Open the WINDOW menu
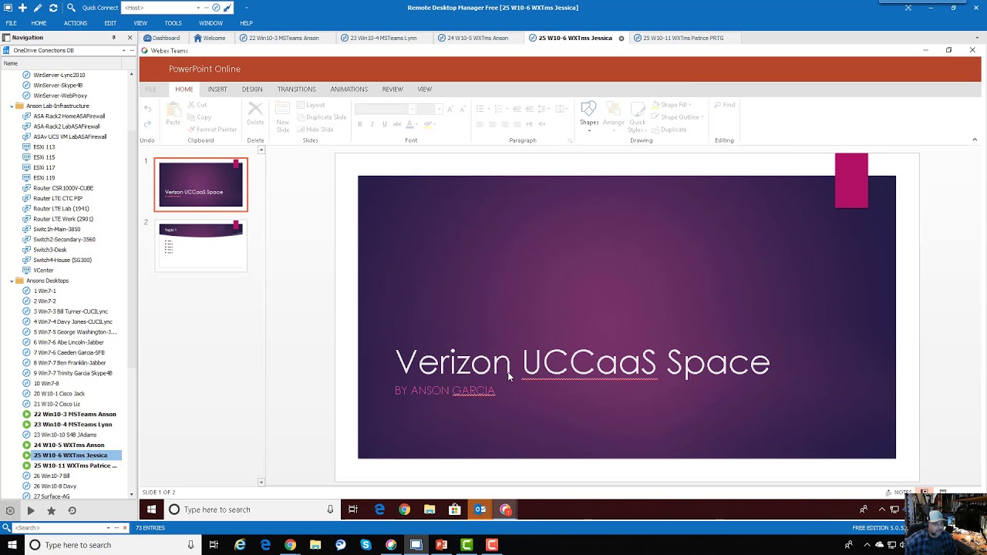This screenshot has height=555, width=987. pyautogui.click(x=211, y=23)
